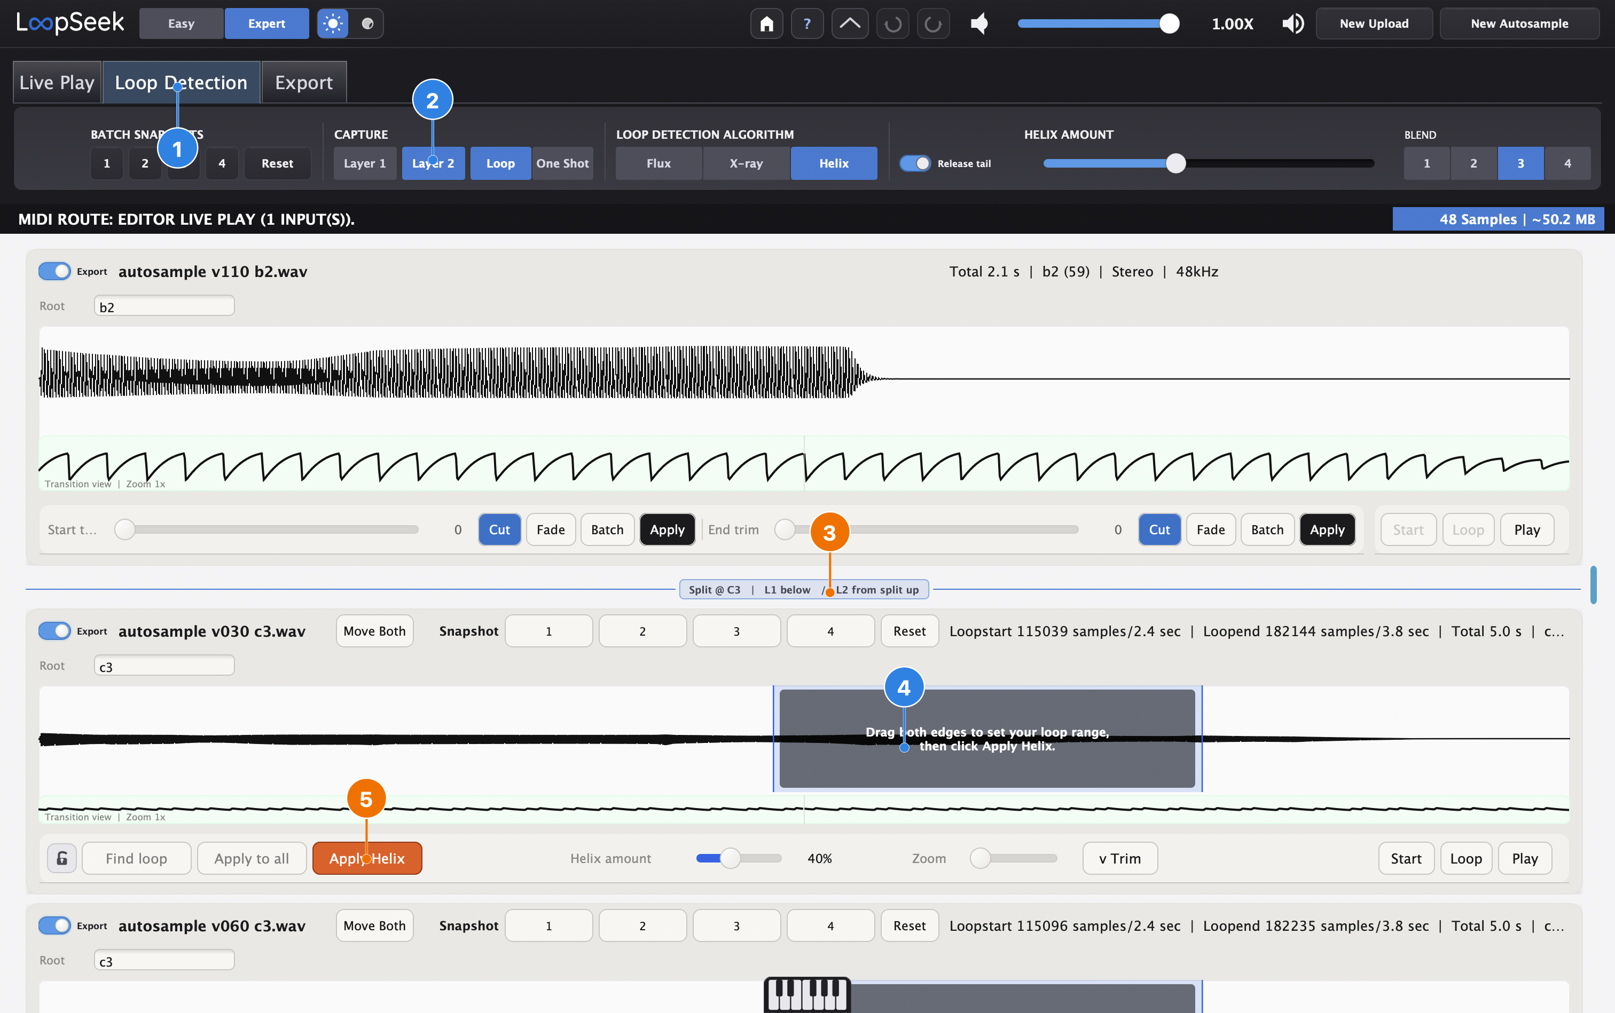Reset batch snapshots in the top panel
The height and width of the screenshot is (1013, 1615).
[x=277, y=163]
